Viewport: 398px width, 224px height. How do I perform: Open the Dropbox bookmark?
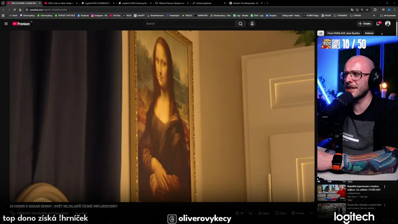[x=271, y=16]
